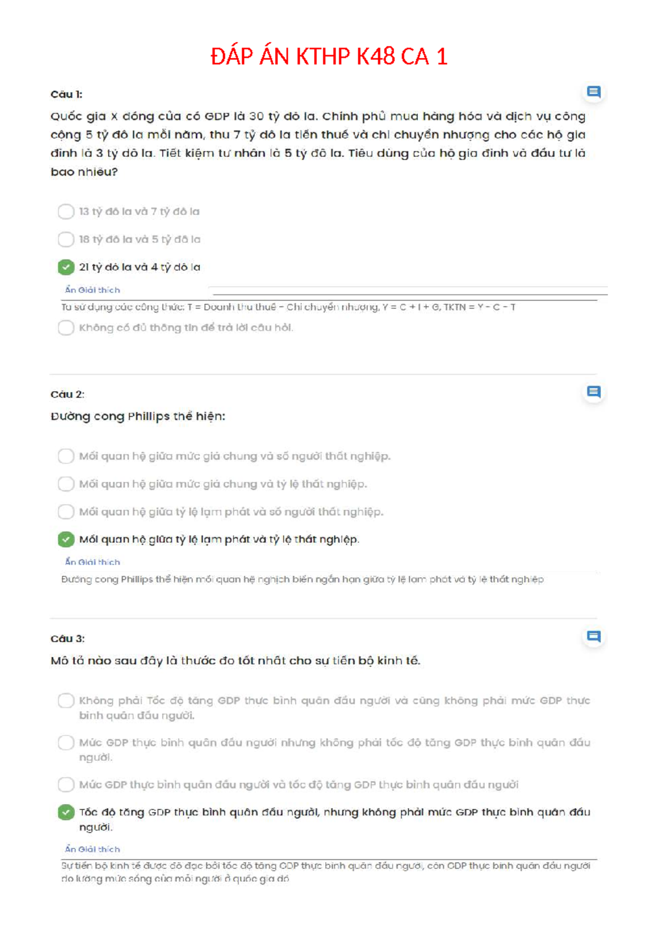Pick 'mức giá chung và số người thất nghiệp'
Screen dimensions: 658x930
66,456
